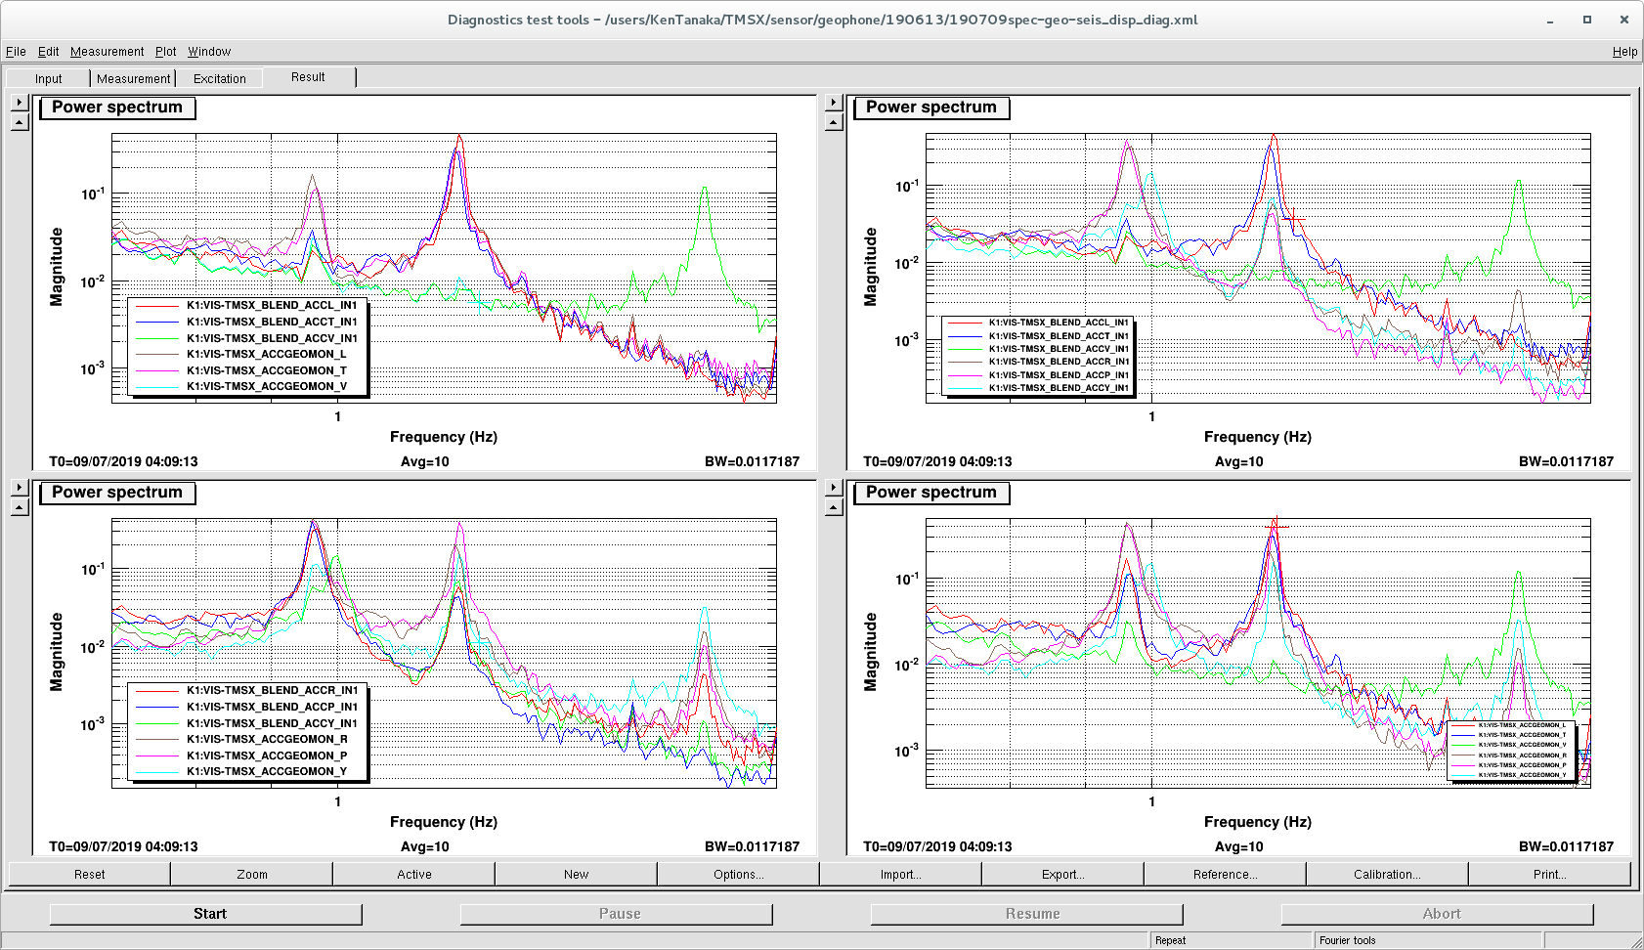Image resolution: width=1644 pixels, height=950 pixels.
Task: Click the New button
Action: point(577,874)
